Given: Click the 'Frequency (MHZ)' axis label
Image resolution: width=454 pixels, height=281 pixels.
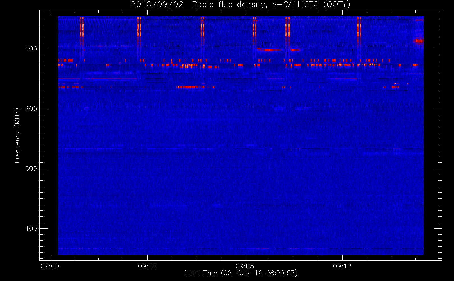Looking at the screenshot, I should 17,135.
